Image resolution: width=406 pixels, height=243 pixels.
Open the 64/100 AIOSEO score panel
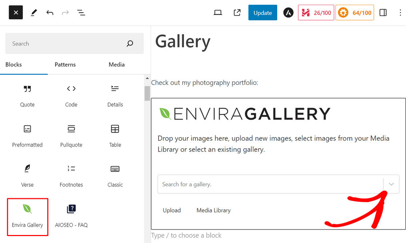coord(354,12)
